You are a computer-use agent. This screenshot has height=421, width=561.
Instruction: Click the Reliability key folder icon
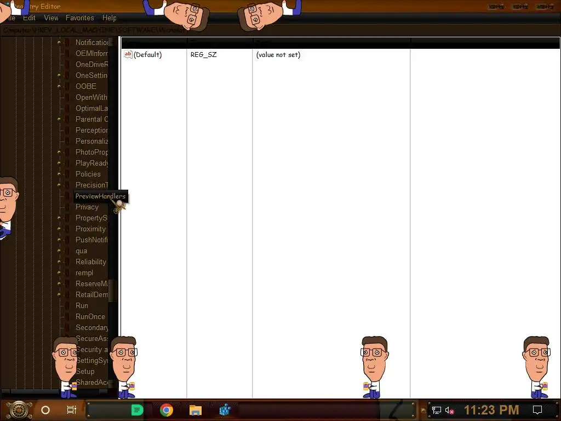[x=67, y=261]
